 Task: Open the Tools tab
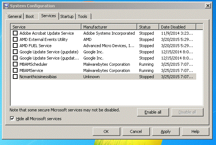[x=83, y=16]
